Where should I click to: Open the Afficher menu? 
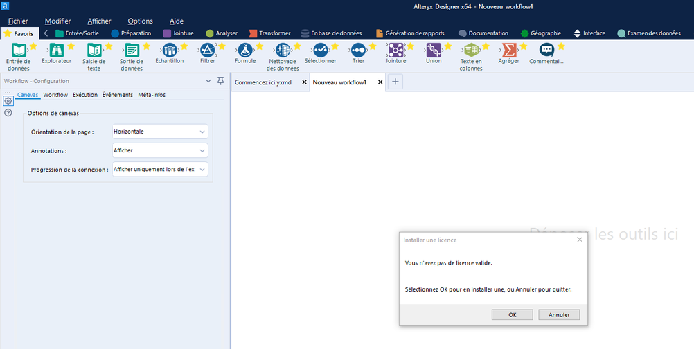[x=99, y=21]
